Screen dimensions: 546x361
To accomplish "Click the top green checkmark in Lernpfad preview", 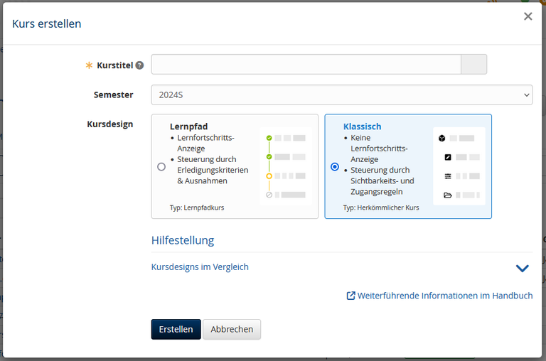I will pos(269,138).
